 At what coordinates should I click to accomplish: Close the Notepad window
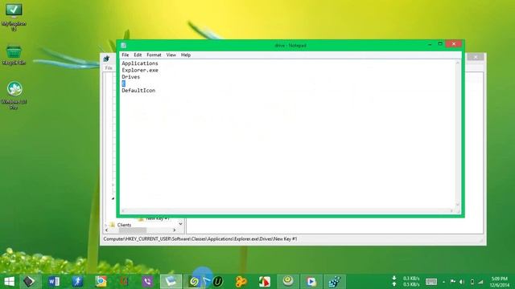[x=454, y=44]
